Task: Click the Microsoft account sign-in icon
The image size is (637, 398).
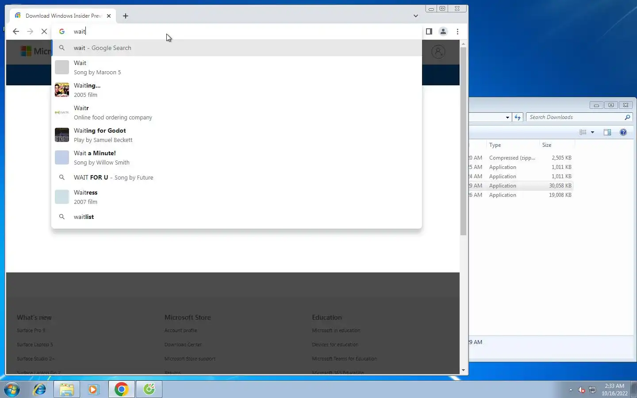Action: click(x=438, y=52)
